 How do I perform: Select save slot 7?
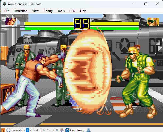47,130
